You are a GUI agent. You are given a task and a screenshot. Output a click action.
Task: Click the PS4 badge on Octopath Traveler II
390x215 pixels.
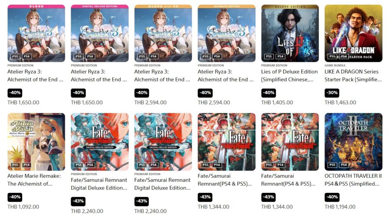(344, 165)
